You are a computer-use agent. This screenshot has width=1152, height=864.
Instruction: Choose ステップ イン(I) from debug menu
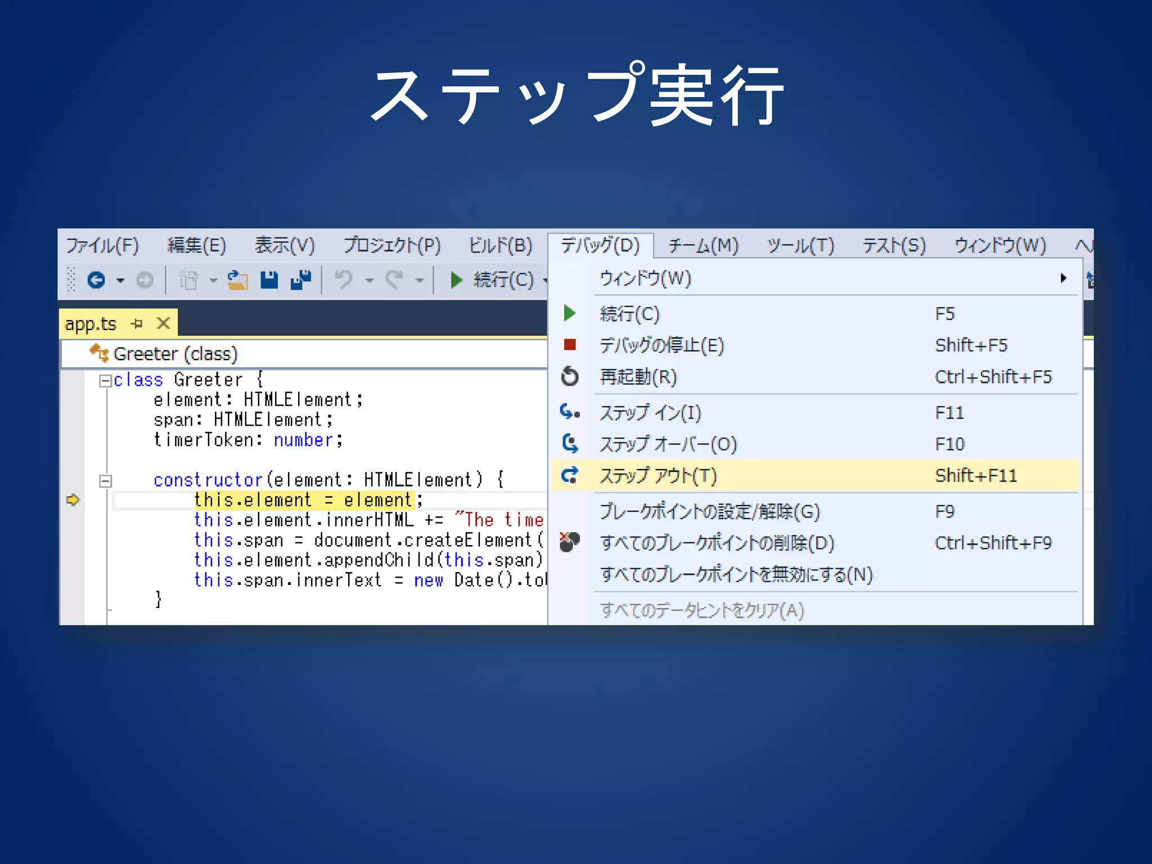816,412
